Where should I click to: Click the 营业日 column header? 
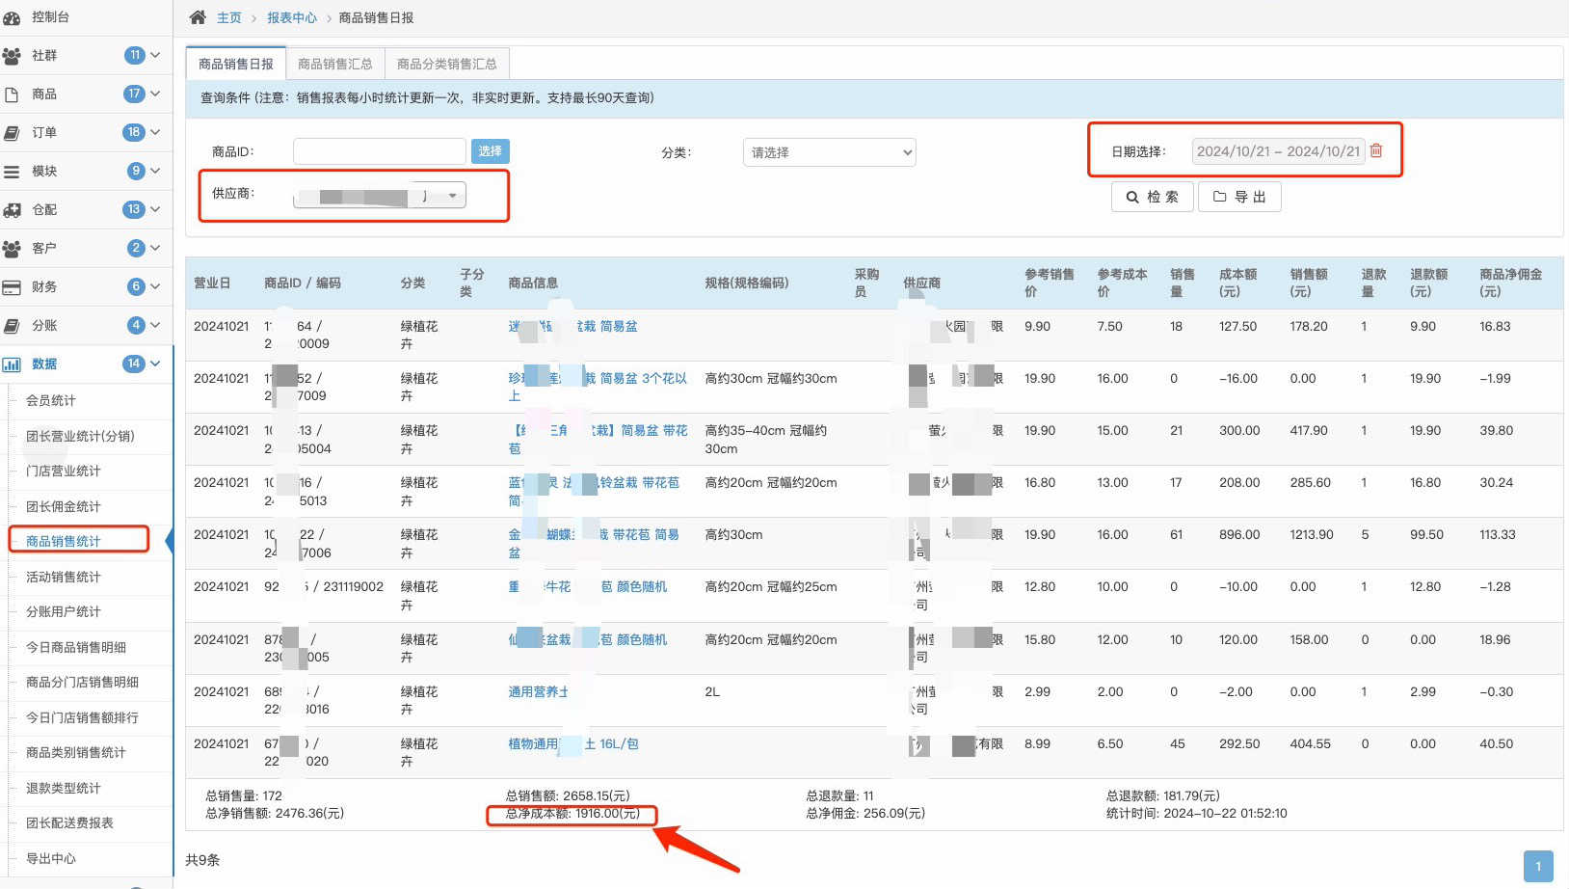[212, 283]
